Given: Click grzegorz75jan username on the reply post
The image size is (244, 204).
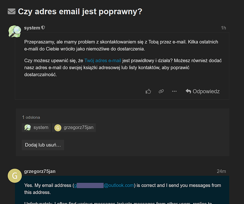Looking at the screenshot, I should coord(40,171).
